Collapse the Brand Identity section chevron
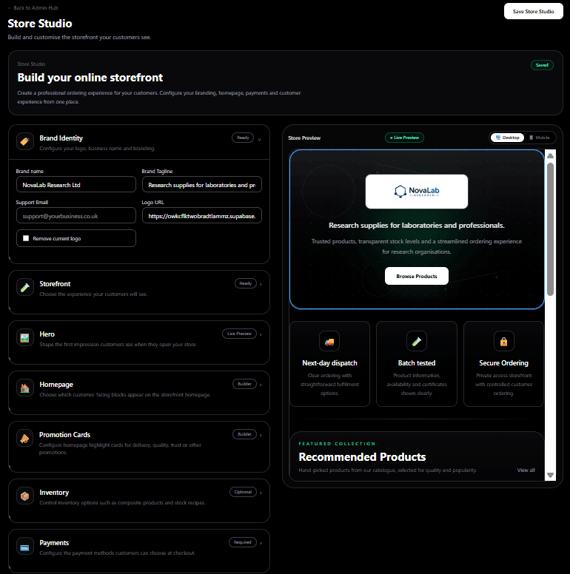Screen dimensions: 570x574 coord(259,140)
